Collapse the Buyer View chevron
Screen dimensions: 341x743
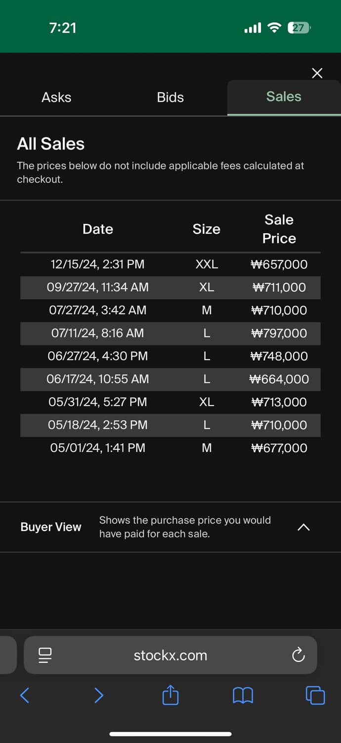[303, 527]
